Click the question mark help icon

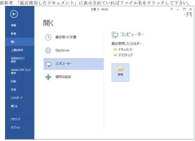tap(171, 9)
